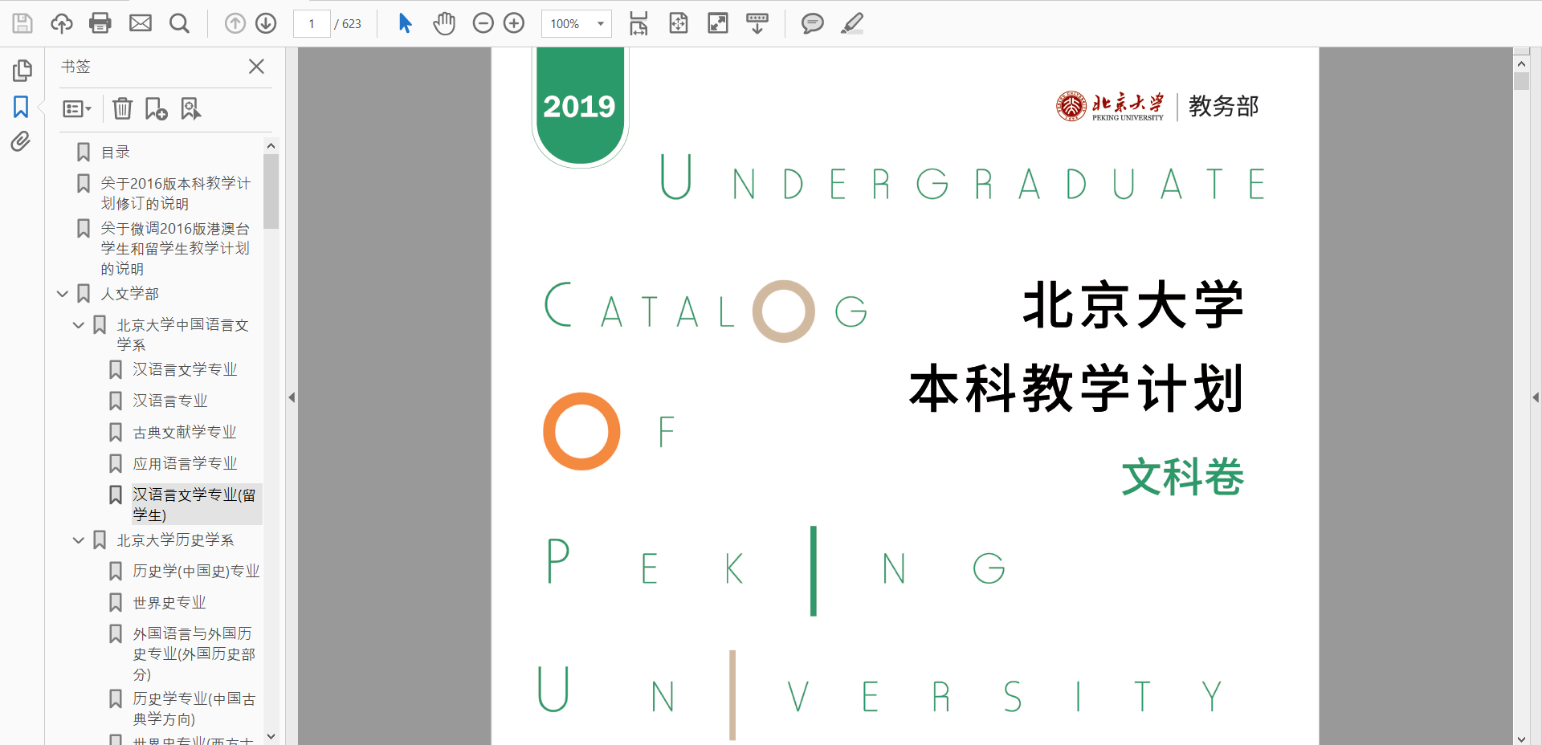Click document scrollbar up arrow
The image size is (1542, 745).
(1521, 63)
